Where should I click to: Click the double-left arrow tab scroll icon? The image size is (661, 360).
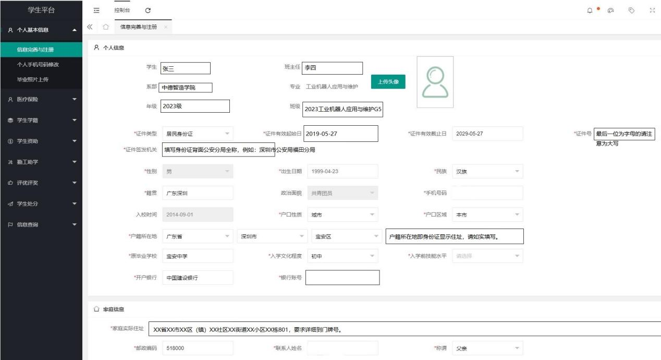pyautogui.click(x=90, y=27)
